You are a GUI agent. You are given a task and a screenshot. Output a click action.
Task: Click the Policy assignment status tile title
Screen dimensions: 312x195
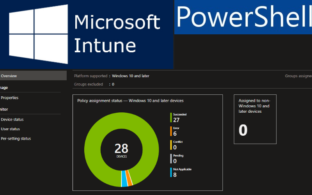tap(130, 101)
